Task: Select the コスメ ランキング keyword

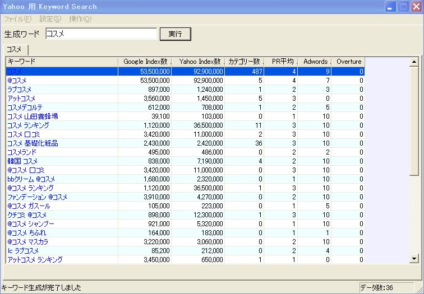Action: coord(28,125)
